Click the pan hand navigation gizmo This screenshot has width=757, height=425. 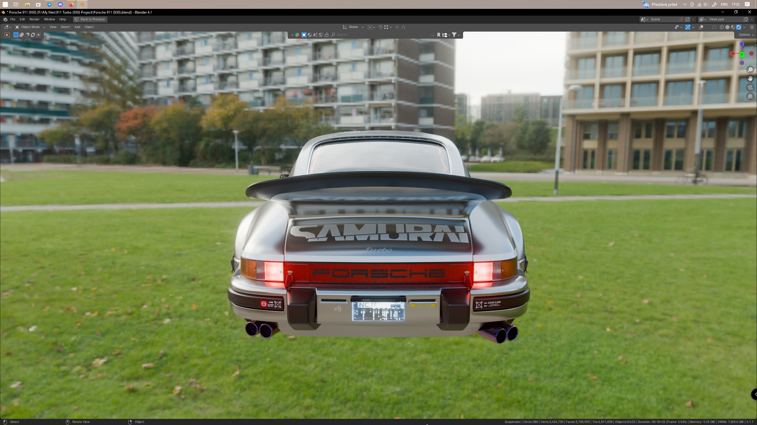point(750,79)
